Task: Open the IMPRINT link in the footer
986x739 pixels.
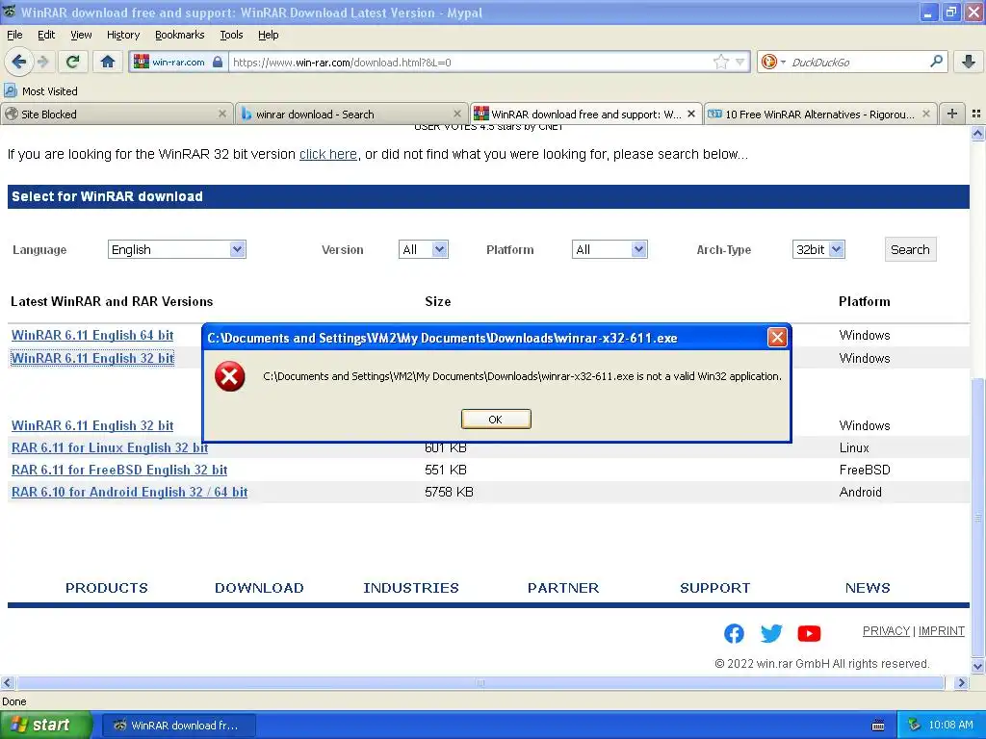Action: [x=942, y=631]
